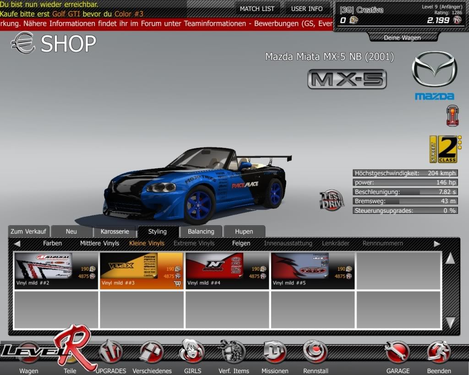Screen dimensions: 469x375
Task: Go to the Rennstall icon
Action: 316,353
